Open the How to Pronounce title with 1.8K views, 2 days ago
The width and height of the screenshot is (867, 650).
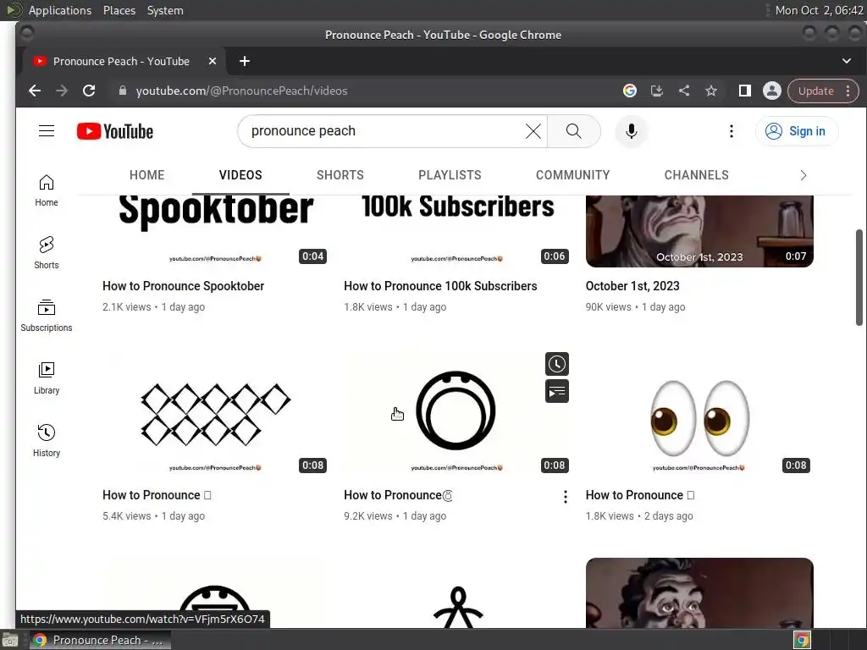[x=640, y=495]
